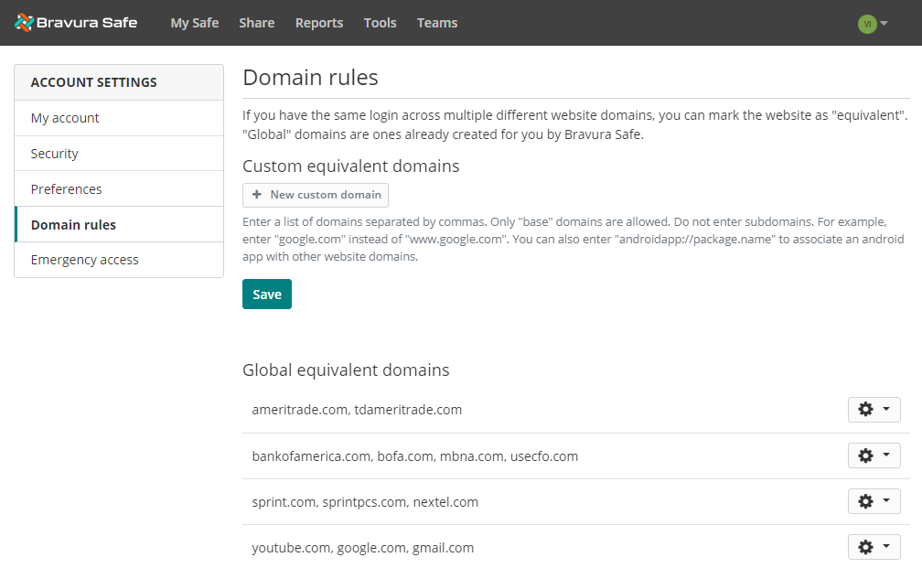922x568 pixels.
Task: Click the Save button
Action: pos(266,294)
